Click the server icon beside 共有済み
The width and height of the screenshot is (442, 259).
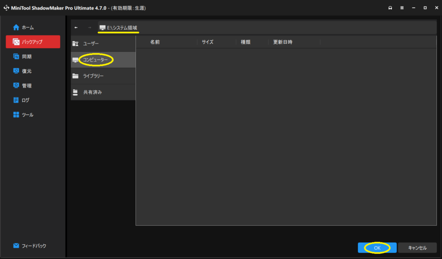75,92
